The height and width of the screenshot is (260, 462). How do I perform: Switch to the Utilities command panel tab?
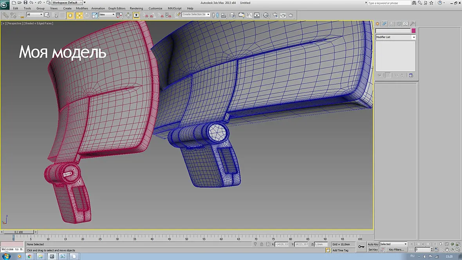click(x=413, y=23)
